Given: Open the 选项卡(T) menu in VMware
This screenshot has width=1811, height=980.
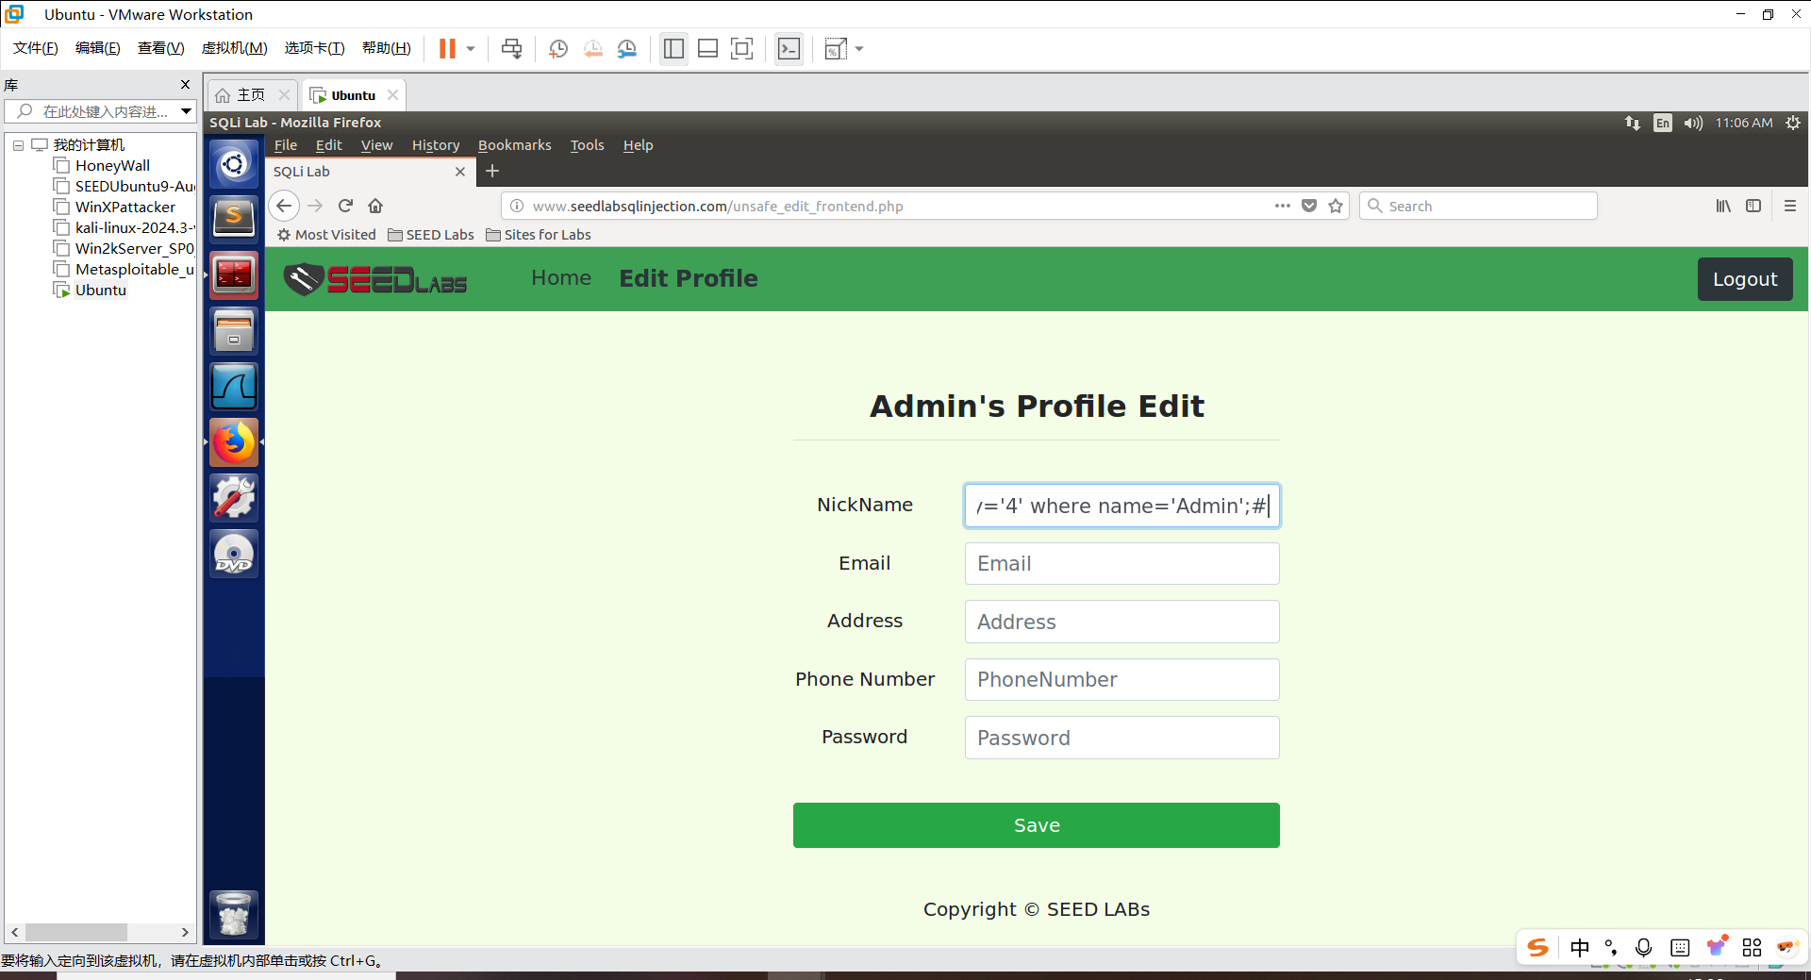Looking at the screenshot, I should tap(315, 48).
